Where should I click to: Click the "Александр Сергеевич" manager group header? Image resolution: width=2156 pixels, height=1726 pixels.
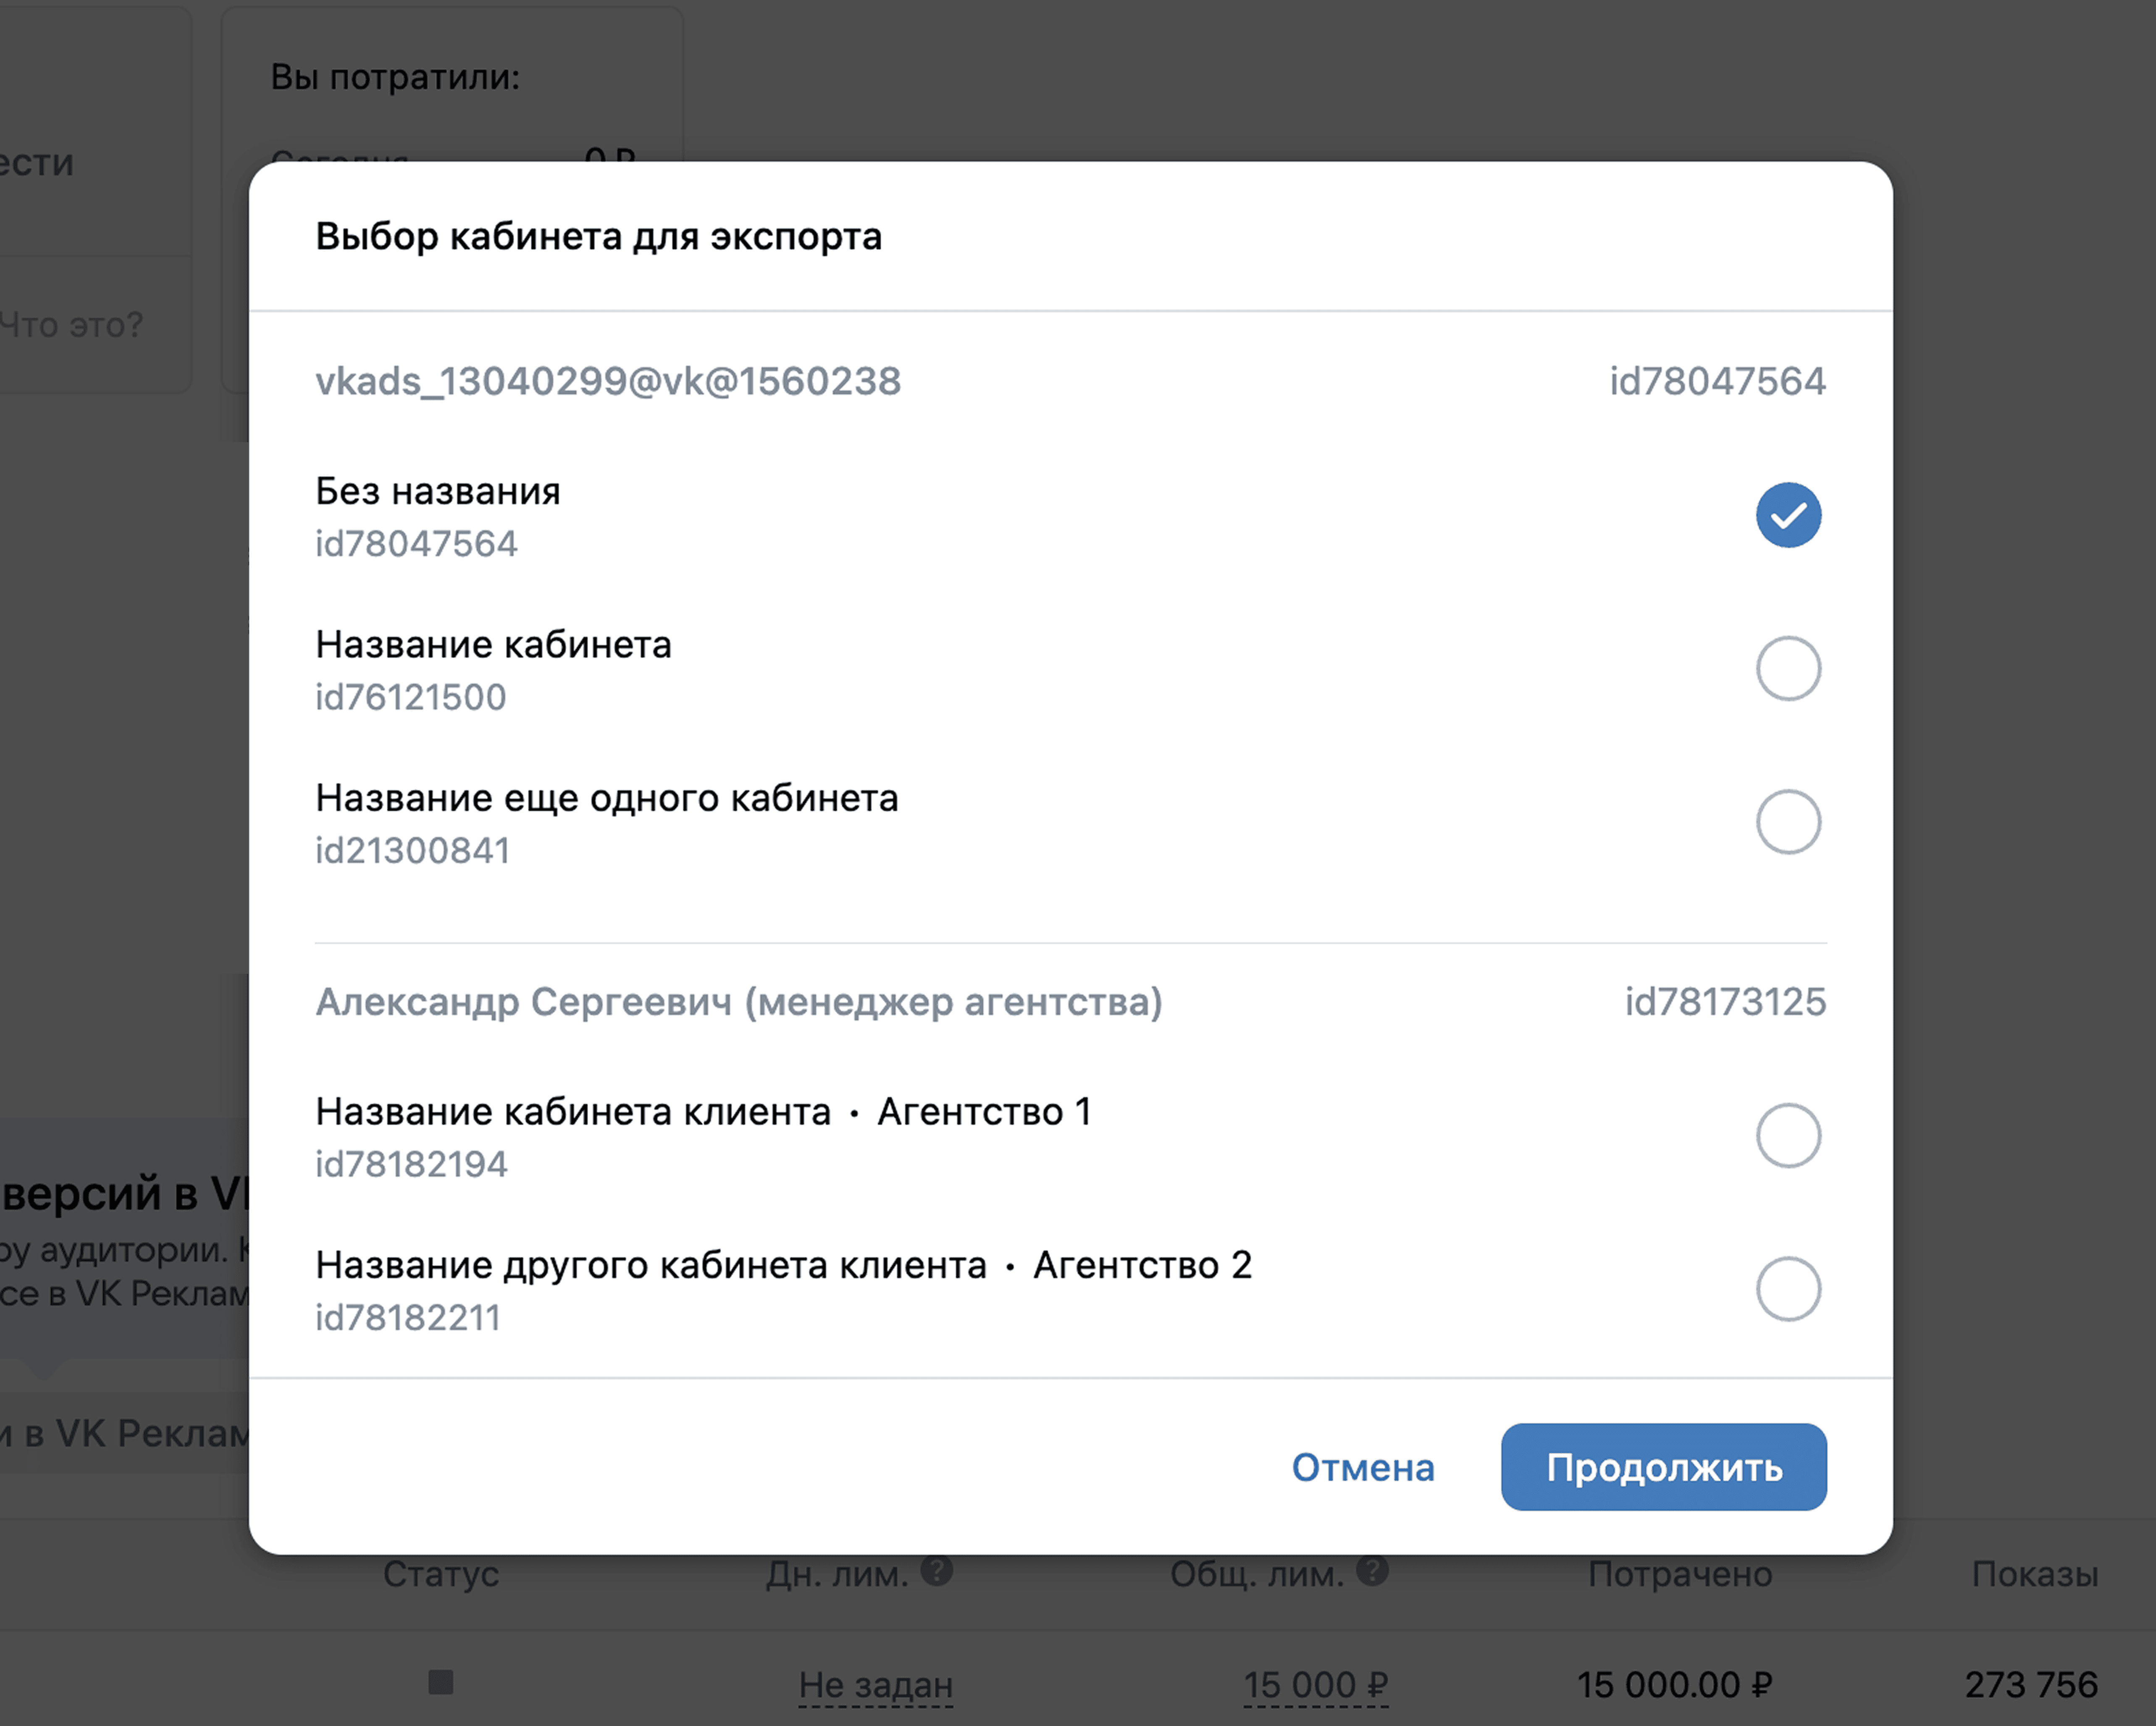click(x=739, y=1002)
